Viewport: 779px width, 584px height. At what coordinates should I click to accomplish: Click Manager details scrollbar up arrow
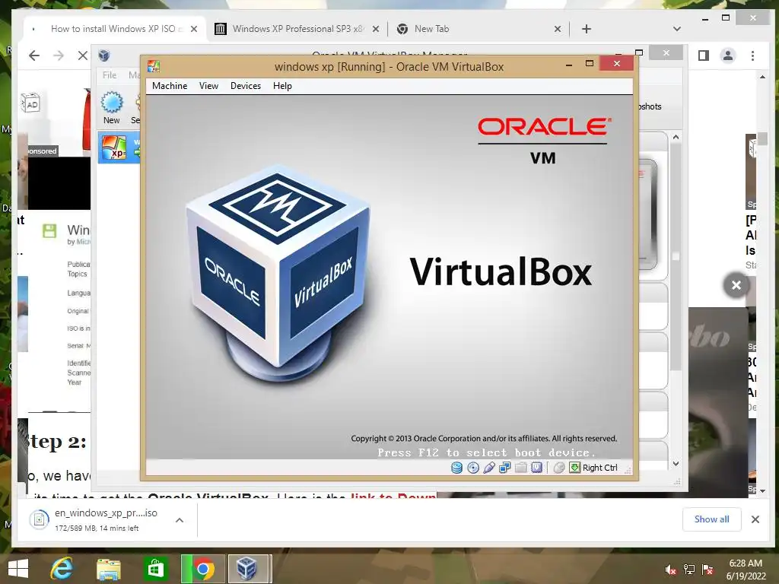[x=676, y=137]
